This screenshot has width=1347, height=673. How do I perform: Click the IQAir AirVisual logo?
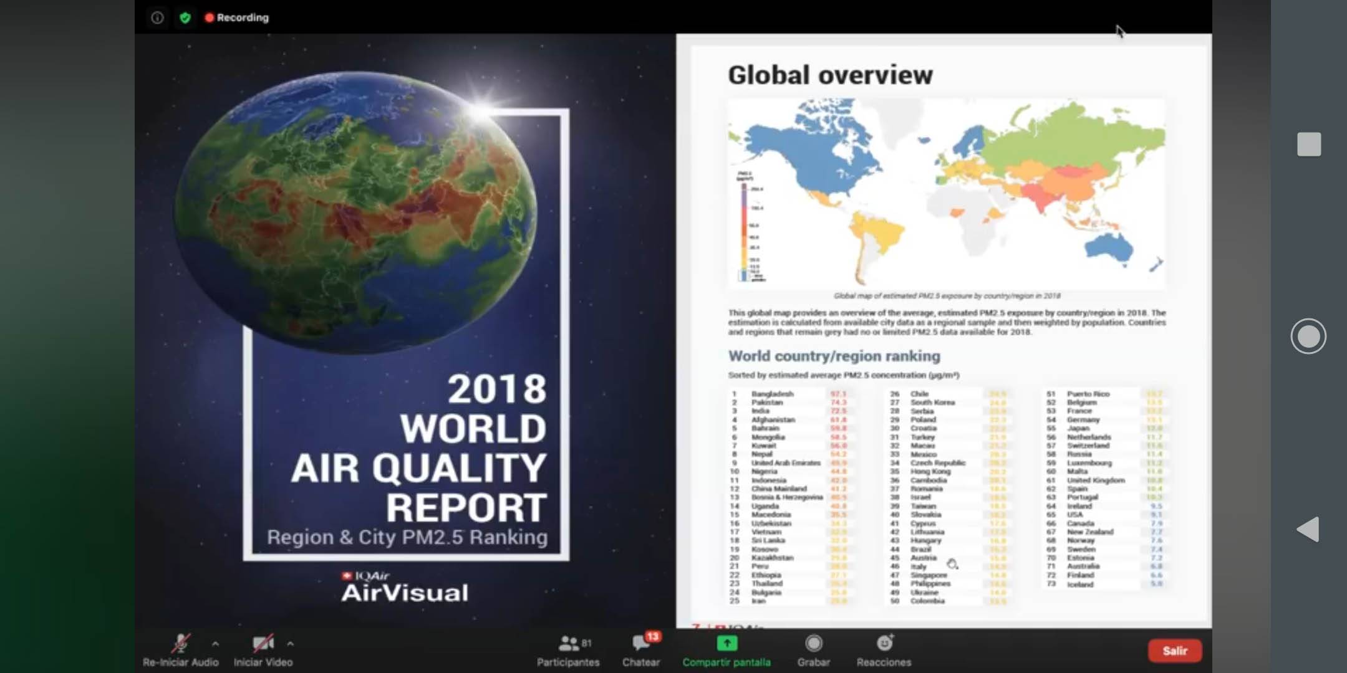click(x=404, y=586)
